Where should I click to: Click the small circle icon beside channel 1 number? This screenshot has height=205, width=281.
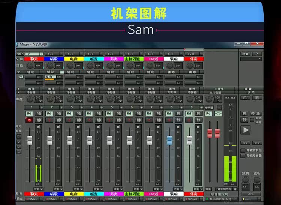42,107
